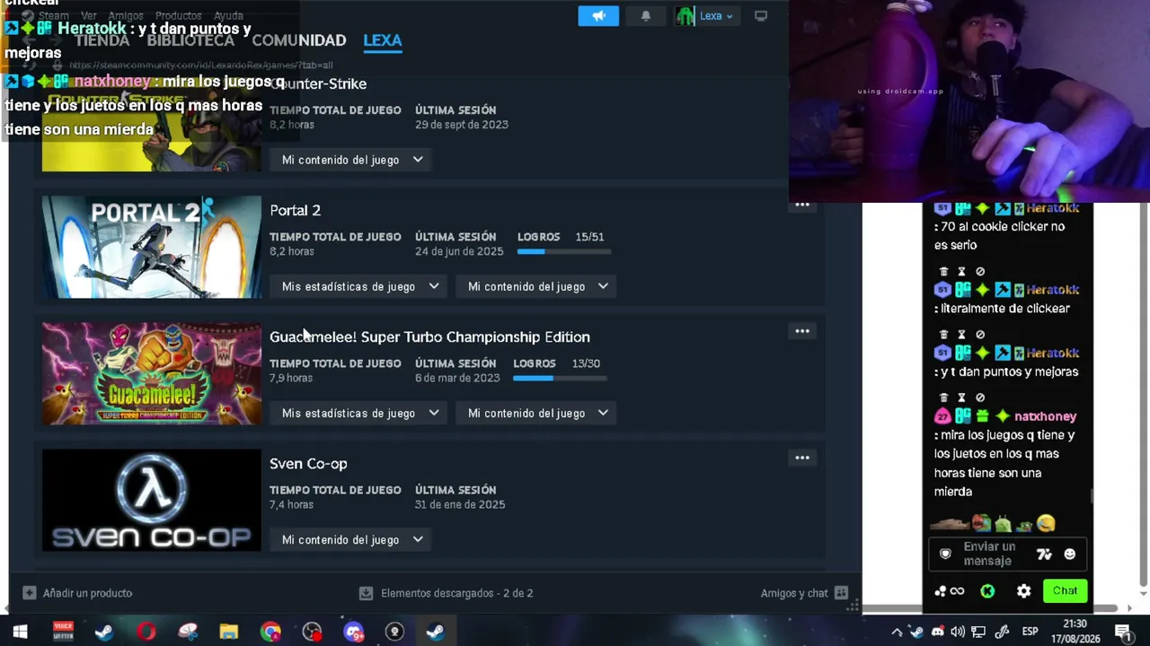
Task: Click natxhoney username in chat panel
Action: [1045, 416]
